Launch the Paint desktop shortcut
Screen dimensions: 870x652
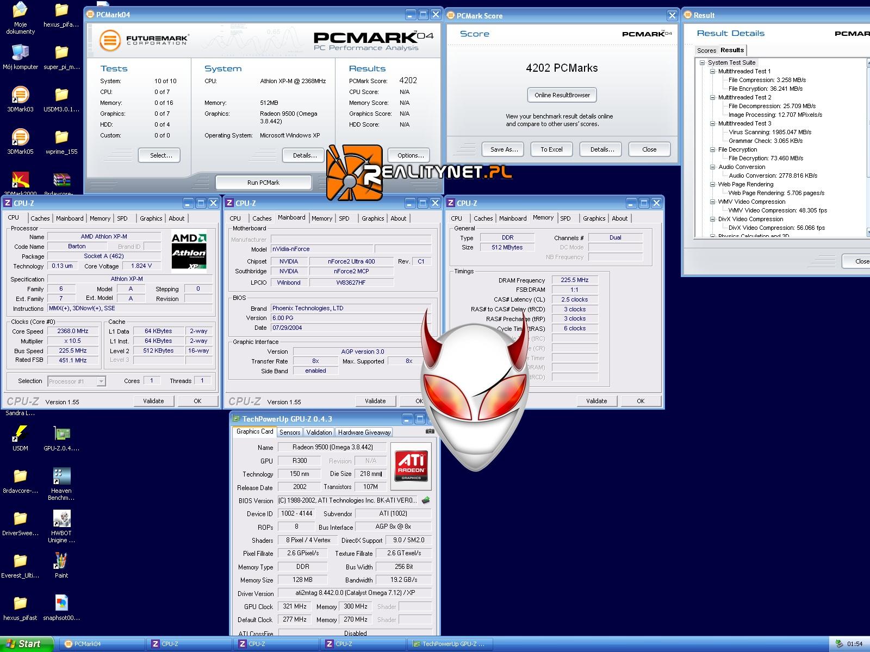tap(61, 565)
